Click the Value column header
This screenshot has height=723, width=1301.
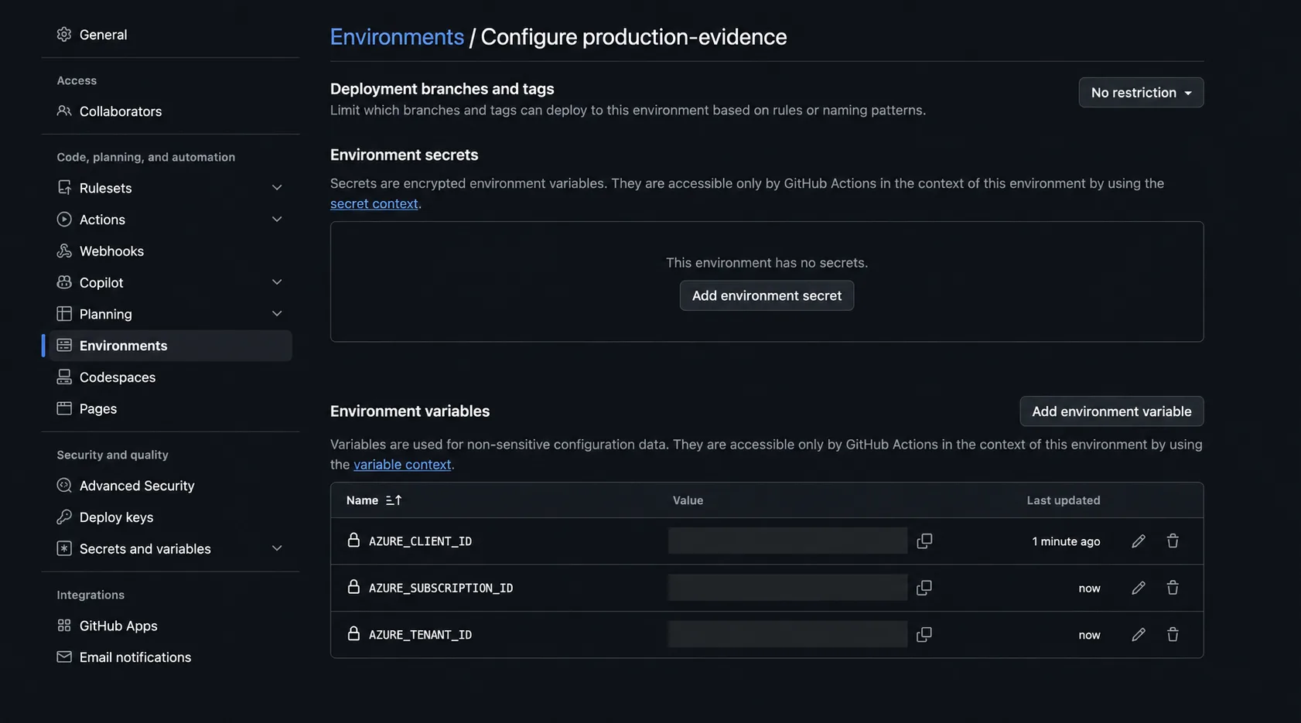(688, 500)
